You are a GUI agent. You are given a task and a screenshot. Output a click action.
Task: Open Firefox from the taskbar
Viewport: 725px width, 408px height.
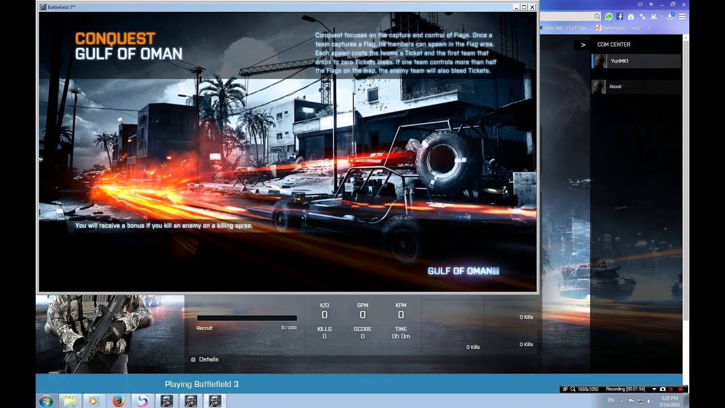tap(118, 401)
